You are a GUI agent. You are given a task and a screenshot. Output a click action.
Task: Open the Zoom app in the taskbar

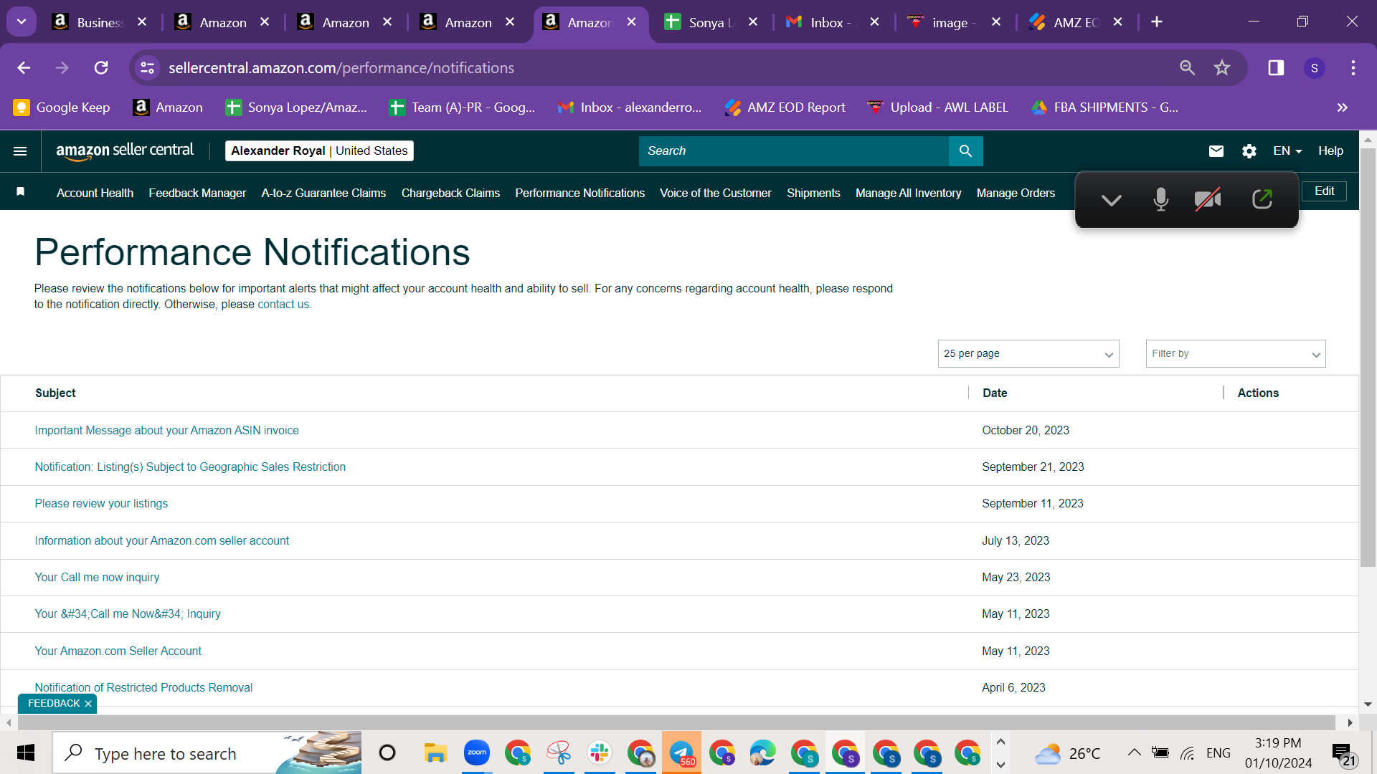[x=477, y=753]
